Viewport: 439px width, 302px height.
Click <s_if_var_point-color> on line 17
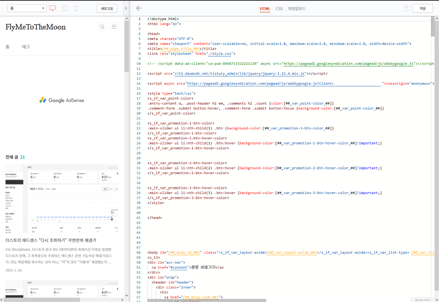pos(170,98)
